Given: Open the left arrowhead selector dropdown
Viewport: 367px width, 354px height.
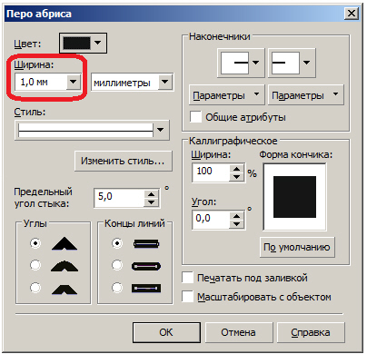Looking at the screenshot, I should (x=255, y=63).
